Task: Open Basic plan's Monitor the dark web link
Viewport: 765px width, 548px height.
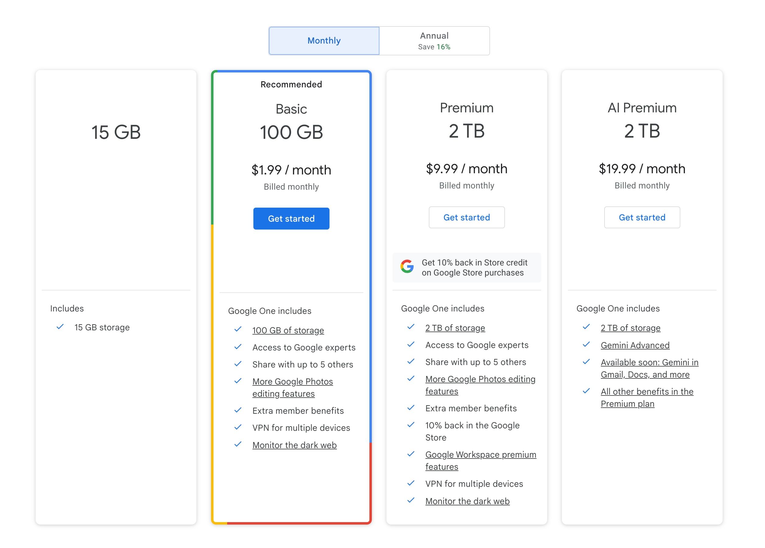Action: (x=294, y=445)
